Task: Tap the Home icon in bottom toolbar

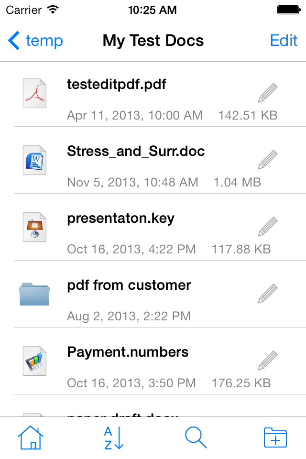Action: [31, 437]
